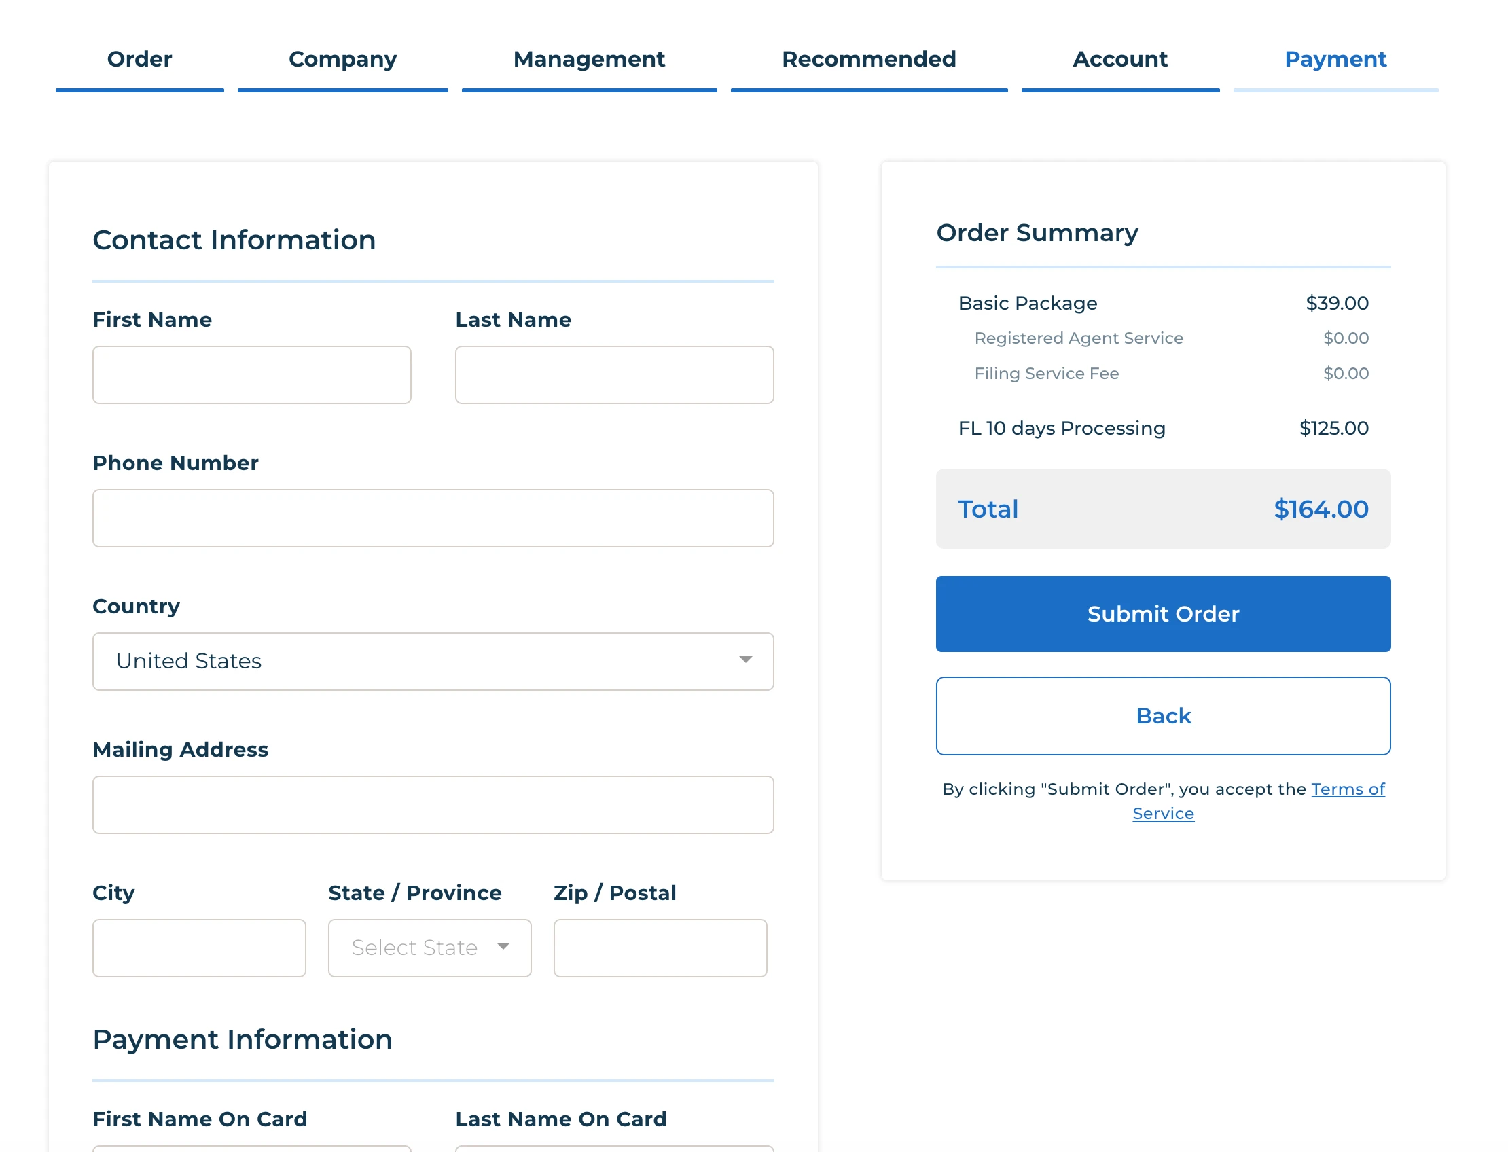Switch to the Account tab
1508x1152 pixels.
coord(1119,60)
